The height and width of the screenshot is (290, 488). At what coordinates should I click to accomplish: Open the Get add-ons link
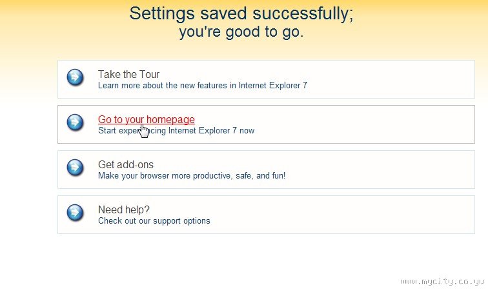[125, 164]
